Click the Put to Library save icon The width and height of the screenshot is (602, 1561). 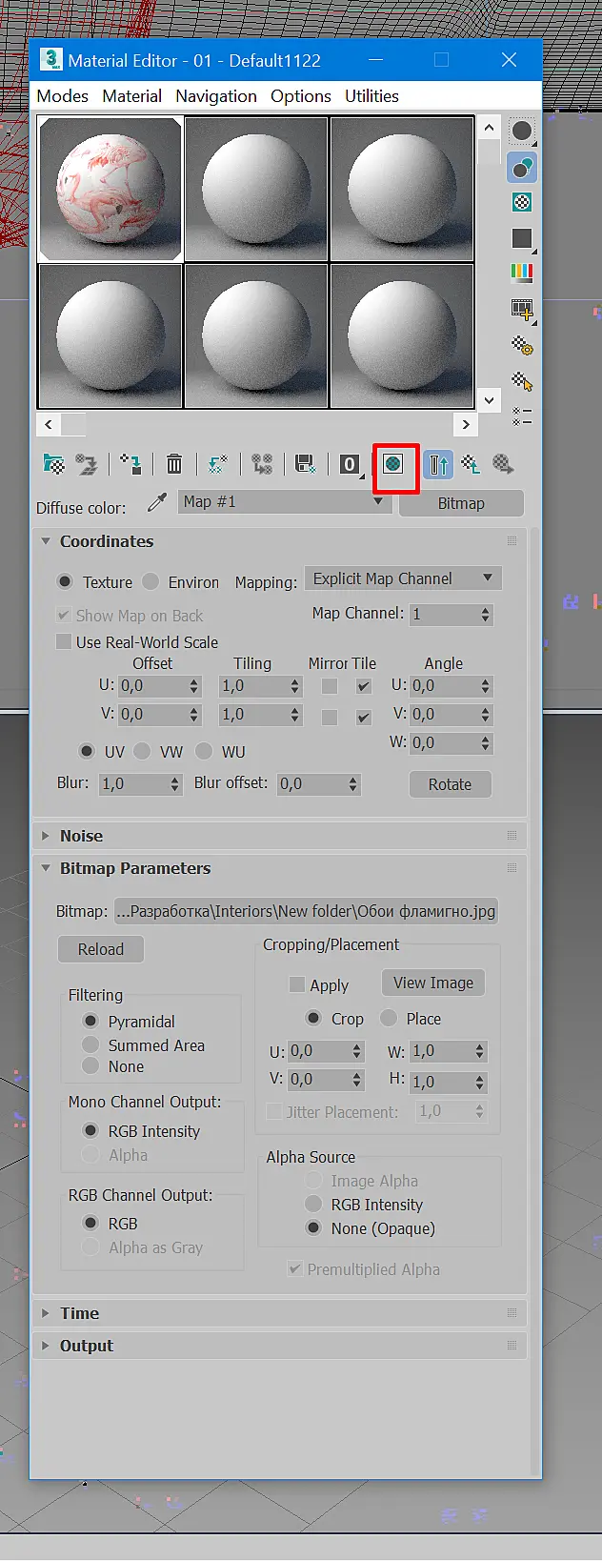click(x=306, y=464)
